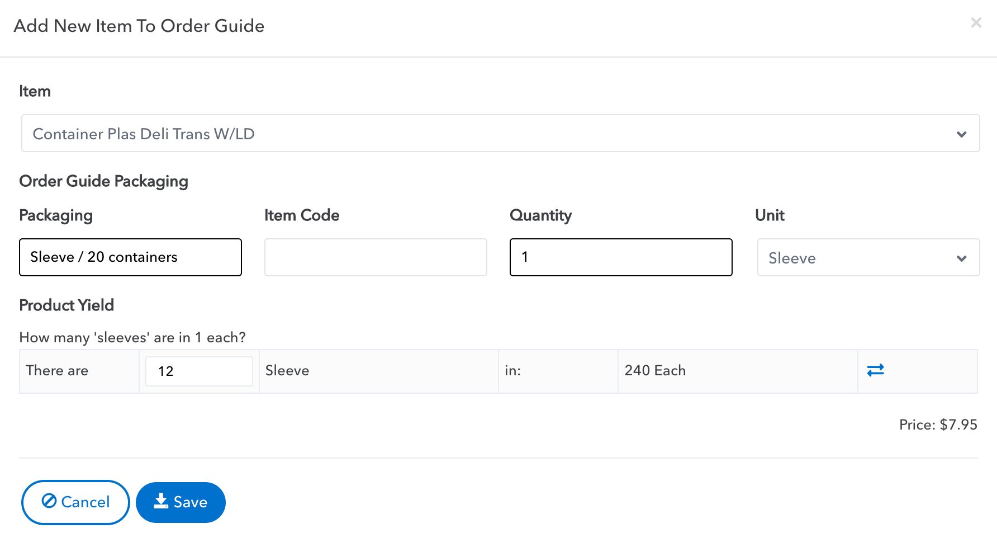
Task: Click the chevron on the Unit dropdown
Action: click(962, 258)
